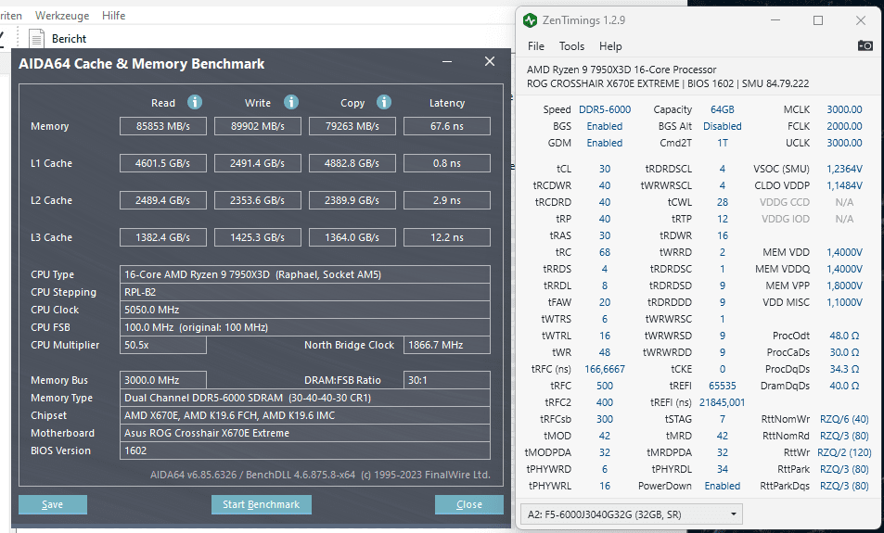884x533 pixels.
Task: Open the memory module A2 dropdown
Action: pyautogui.click(x=632, y=514)
